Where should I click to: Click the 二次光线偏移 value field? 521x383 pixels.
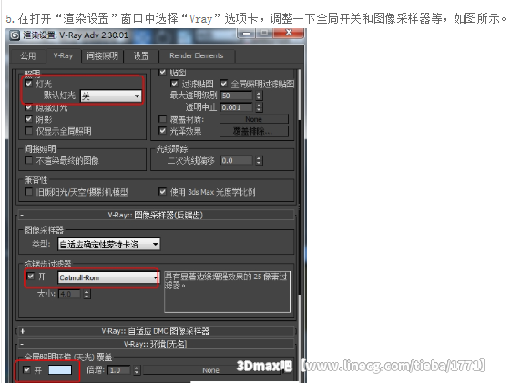[237, 161]
